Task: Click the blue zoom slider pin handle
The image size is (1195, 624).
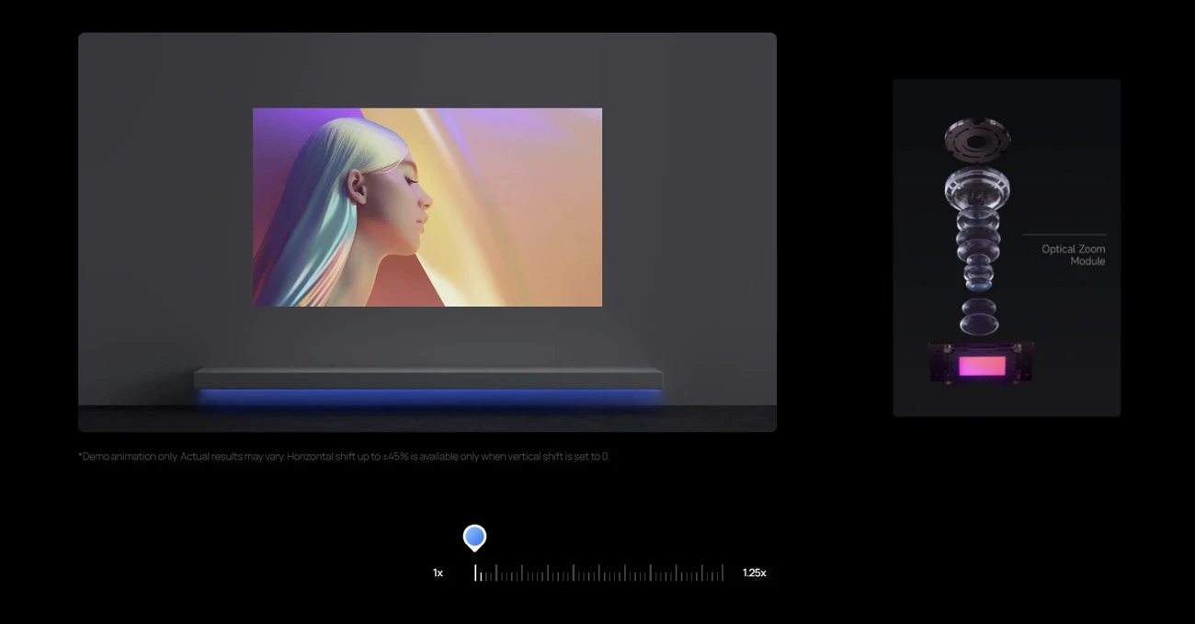Action: (x=474, y=537)
